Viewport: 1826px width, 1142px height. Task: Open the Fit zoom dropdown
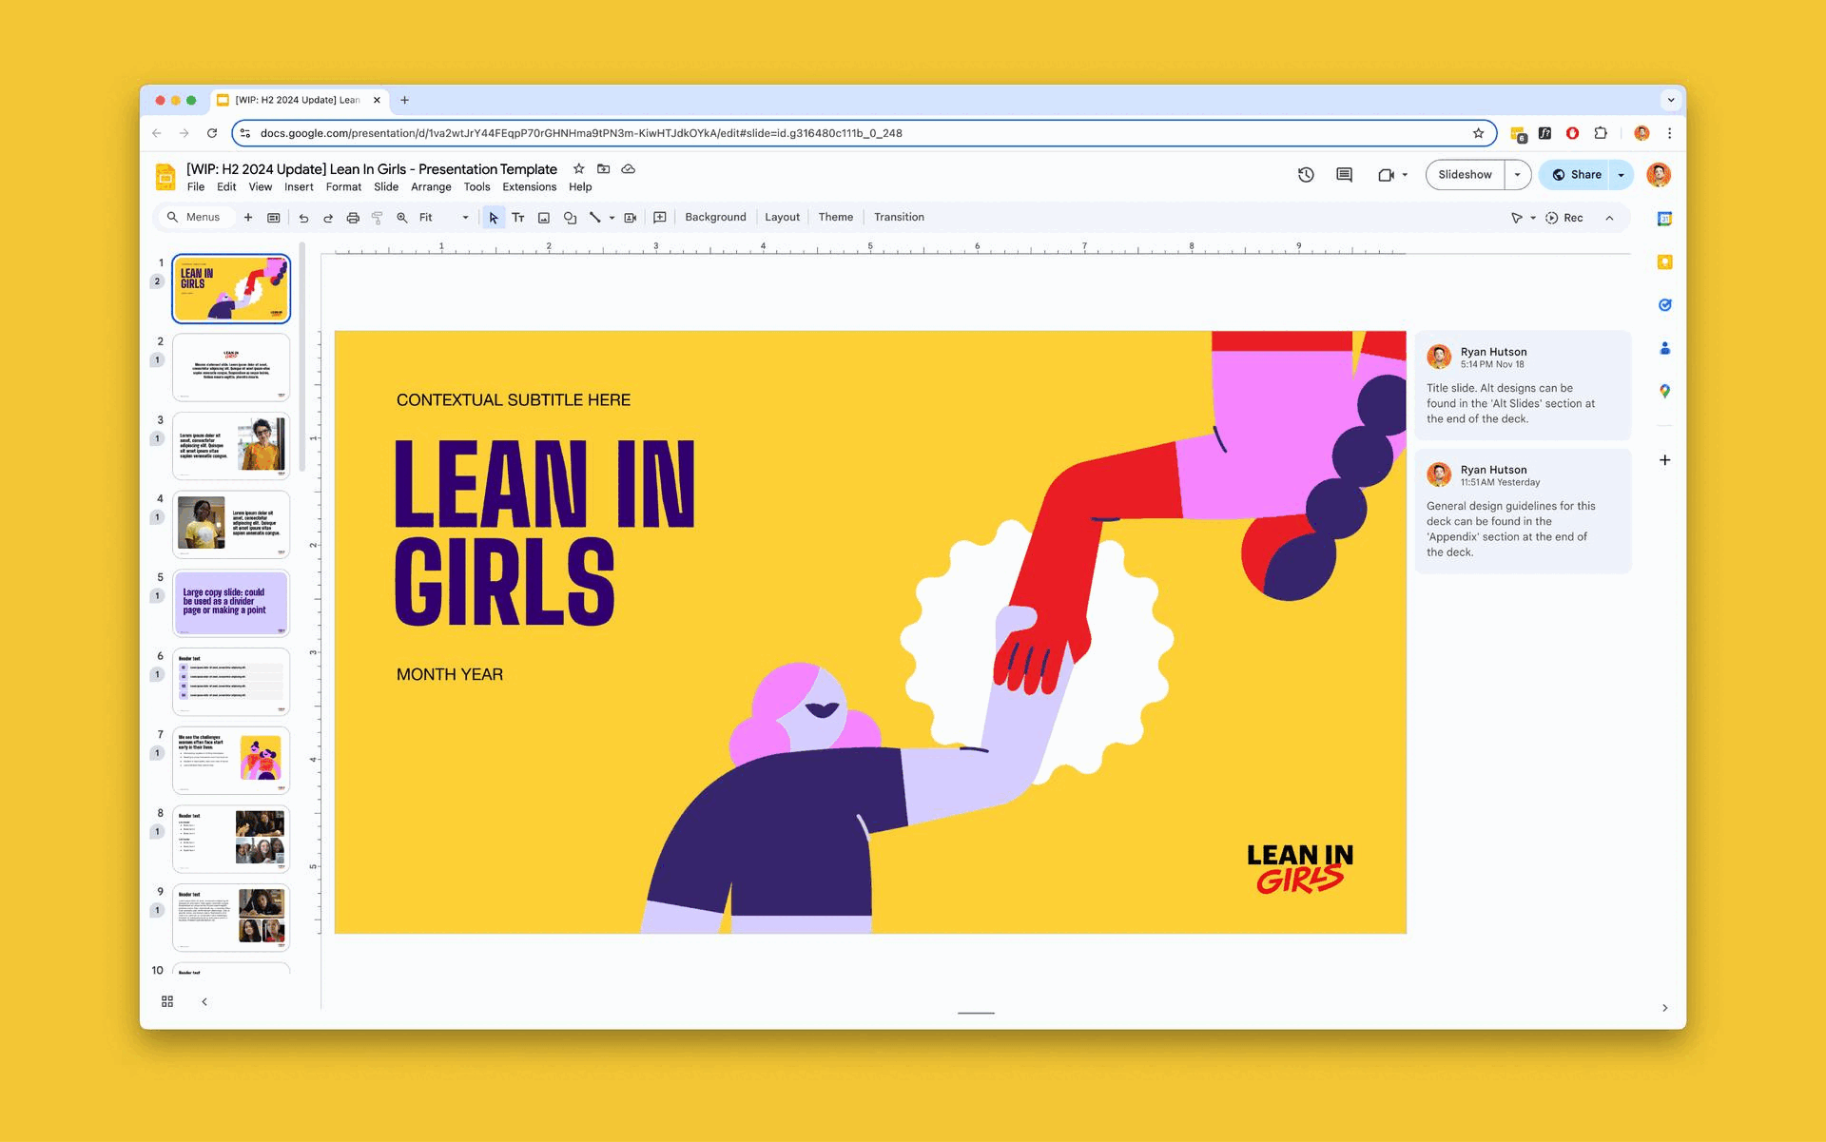tap(444, 218)
